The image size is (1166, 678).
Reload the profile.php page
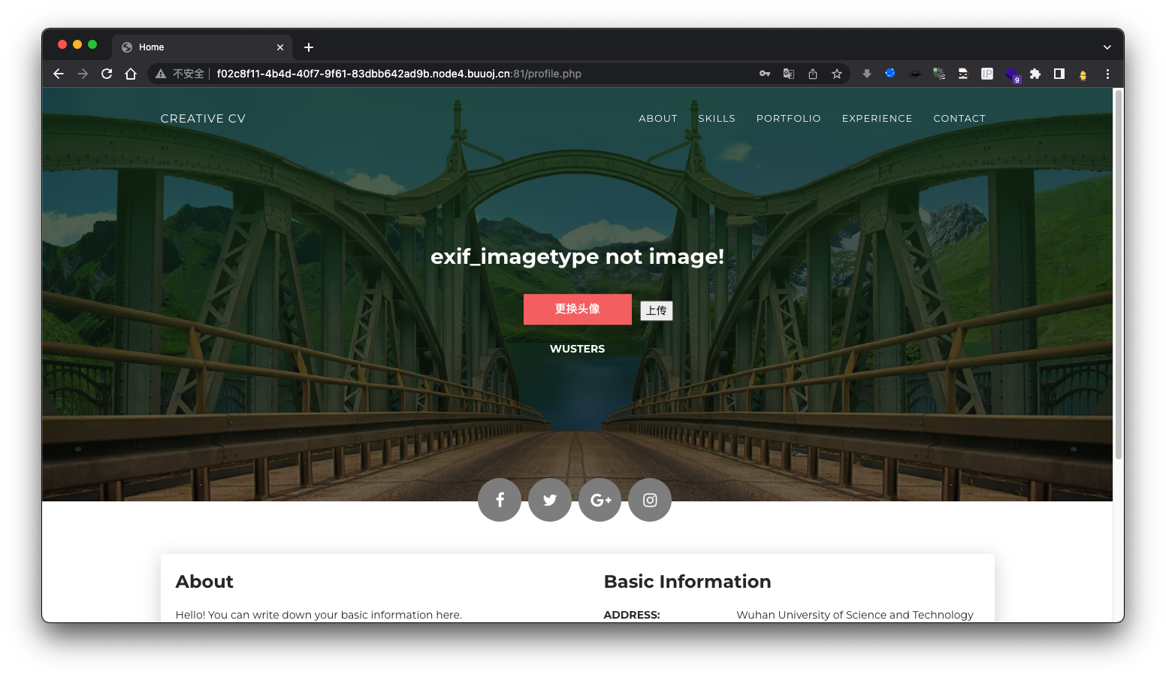pos(107,74)
